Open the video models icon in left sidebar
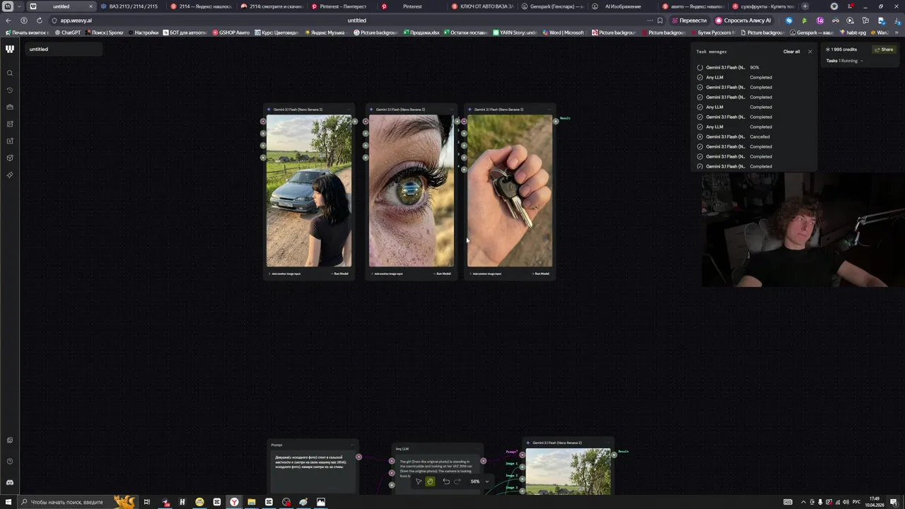Viewport: 905px width, 509px height. (x=10, y=141)
